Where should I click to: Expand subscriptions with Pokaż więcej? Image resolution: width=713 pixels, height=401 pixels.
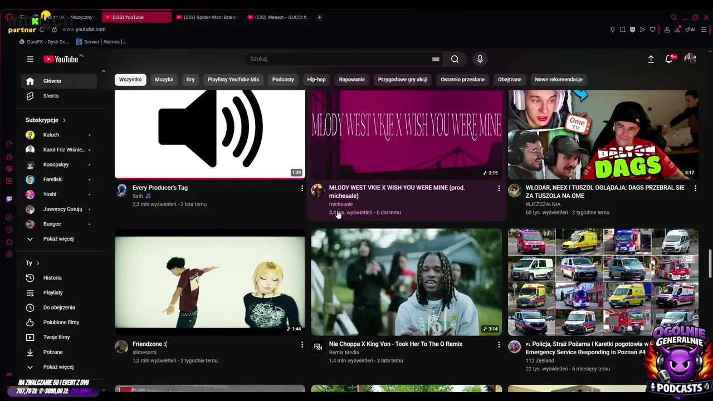(x=59, y=239)
